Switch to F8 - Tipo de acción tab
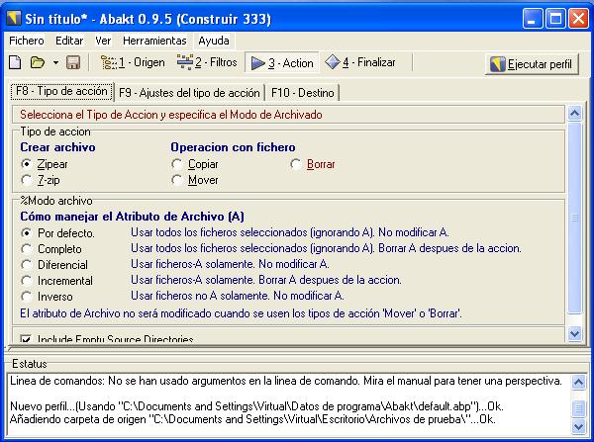Image resolution: width=594 pixels, height=442 pixels. pyautogui.click(x=61, y=92)
